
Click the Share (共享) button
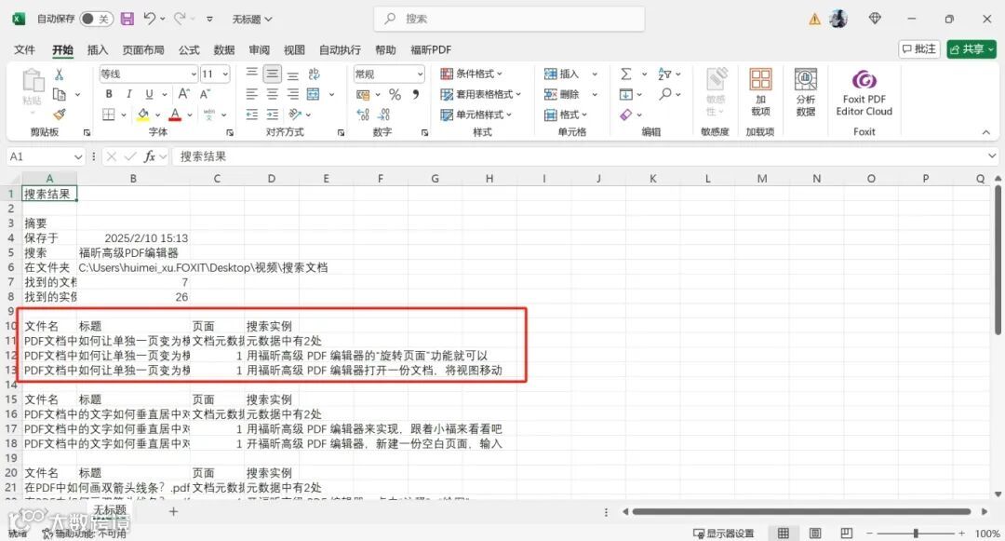coord(971,49)
